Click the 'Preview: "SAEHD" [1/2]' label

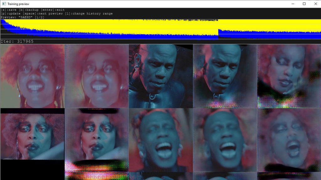23,17
